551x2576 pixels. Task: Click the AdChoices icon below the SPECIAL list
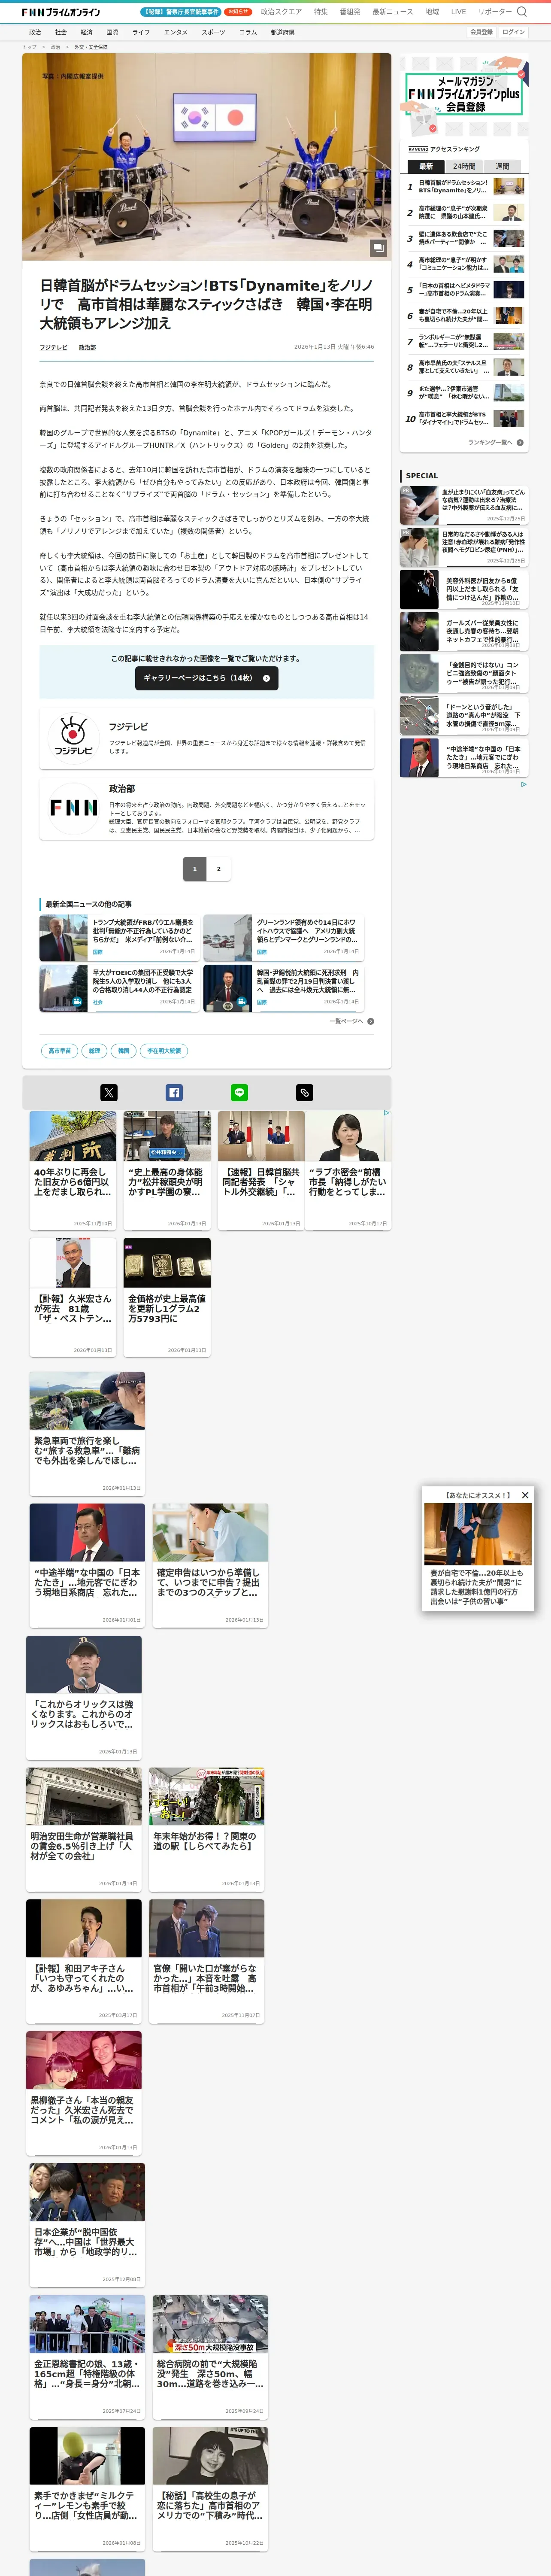click(523, 784)
